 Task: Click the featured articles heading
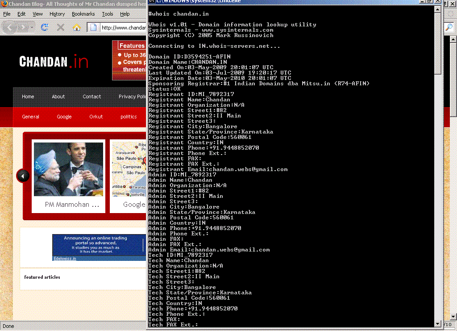[42, 277]
